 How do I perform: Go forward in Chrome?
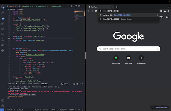(92, 11)
